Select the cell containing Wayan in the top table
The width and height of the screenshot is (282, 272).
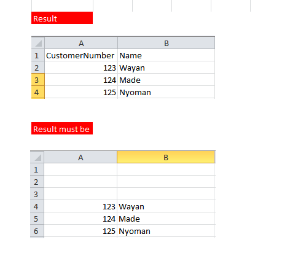pyautogui.click(x=166, y=68)
